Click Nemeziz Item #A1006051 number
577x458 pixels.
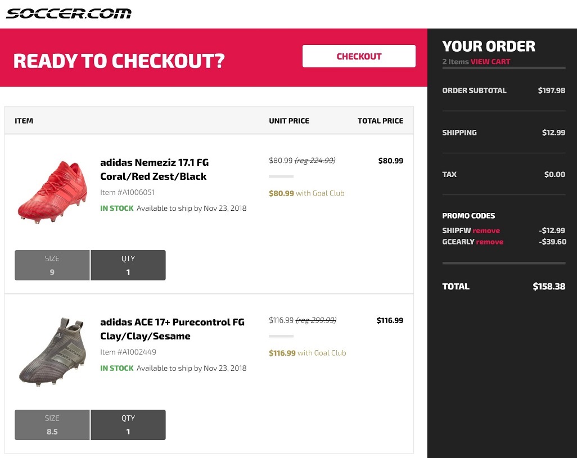point(127,193)
